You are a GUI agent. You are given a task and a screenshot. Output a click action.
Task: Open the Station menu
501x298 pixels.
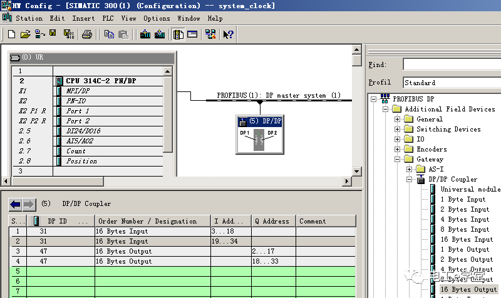tap(29, 18)
